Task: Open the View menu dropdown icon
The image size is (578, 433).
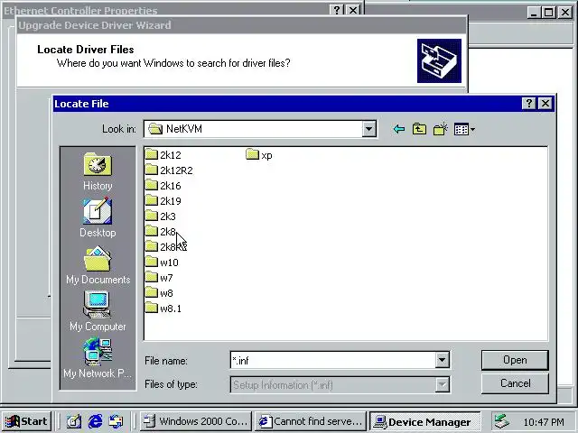Action: coord(464,129)
